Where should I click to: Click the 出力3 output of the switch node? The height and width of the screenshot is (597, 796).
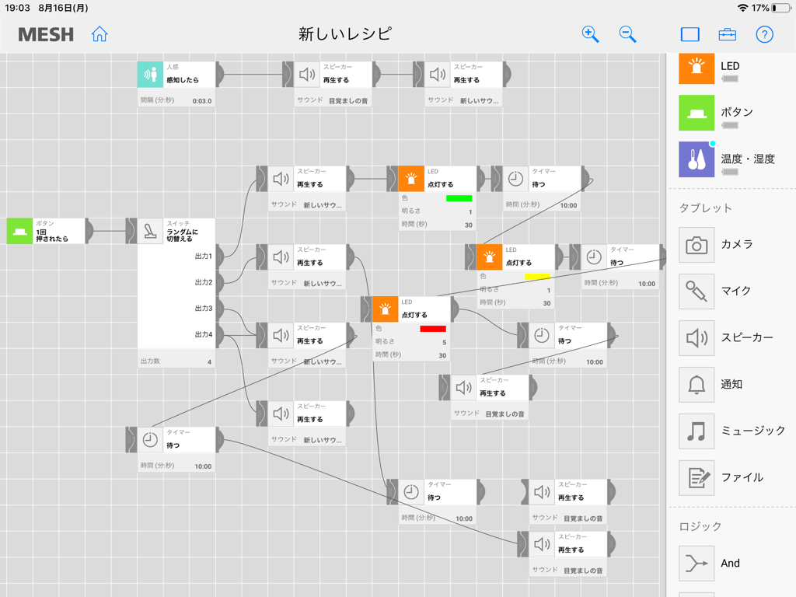click(x=220, y=308)
